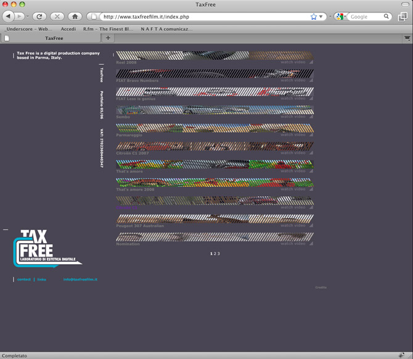The height and width of the screenshot is (359, 413).
Task: Open the Nomination thumbnail strip
Action: click(x=215, y=237)
